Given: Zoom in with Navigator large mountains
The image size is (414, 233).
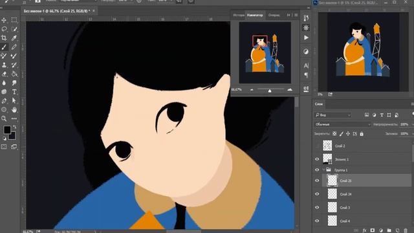Looking at the screenshot, I should click(x=290, y=90).
